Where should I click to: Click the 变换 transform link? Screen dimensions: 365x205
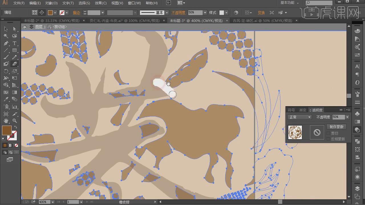pyautogui.click(x=261, y=13)
